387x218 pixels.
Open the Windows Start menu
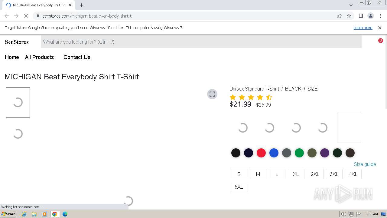[8, 214]
